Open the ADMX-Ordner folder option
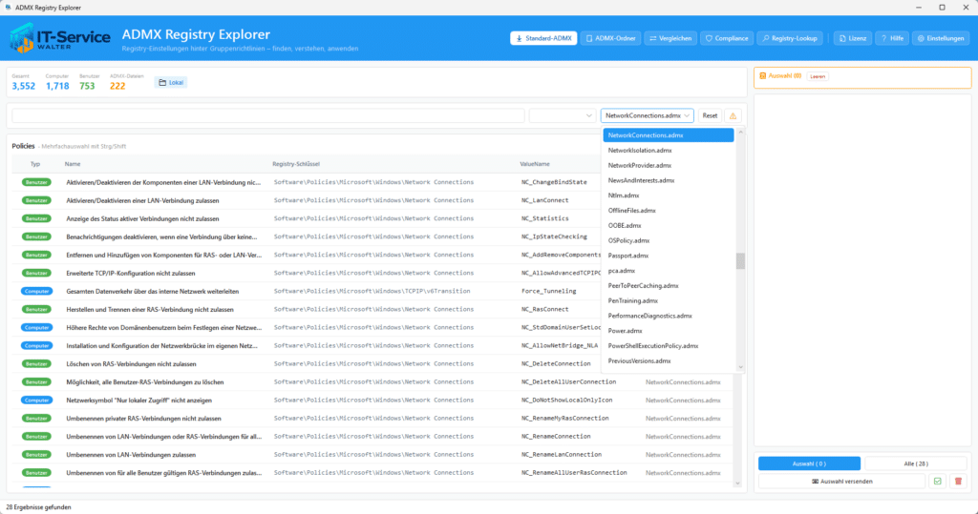Viewport: 978px width, 514px height. click(610, 38)
